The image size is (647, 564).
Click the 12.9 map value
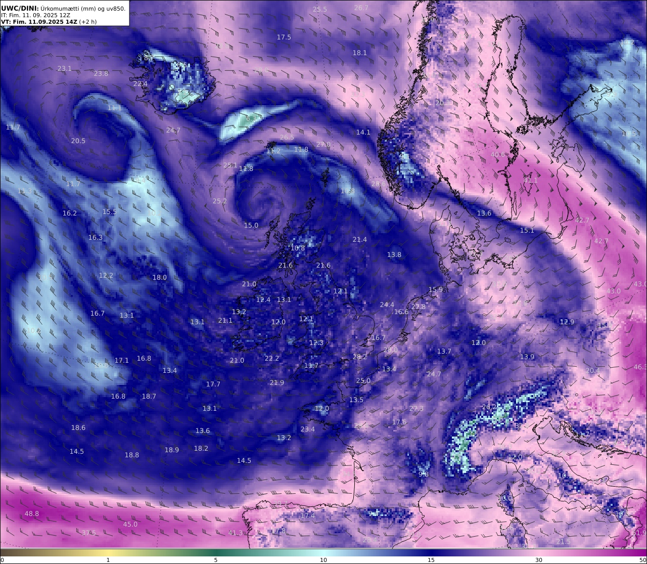(x=567, y=322)
